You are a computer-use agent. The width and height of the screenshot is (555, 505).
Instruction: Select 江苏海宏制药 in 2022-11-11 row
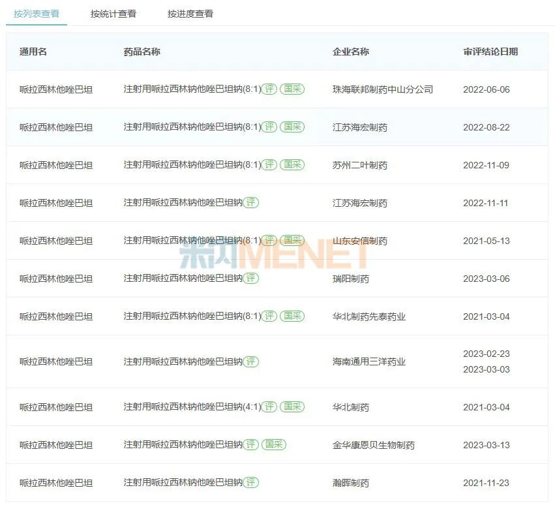click(x=359, y=203)
